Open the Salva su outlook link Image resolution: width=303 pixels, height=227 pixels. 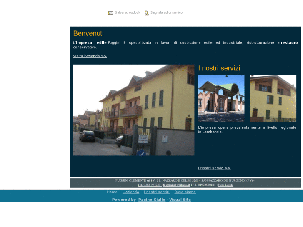(128, 12)
